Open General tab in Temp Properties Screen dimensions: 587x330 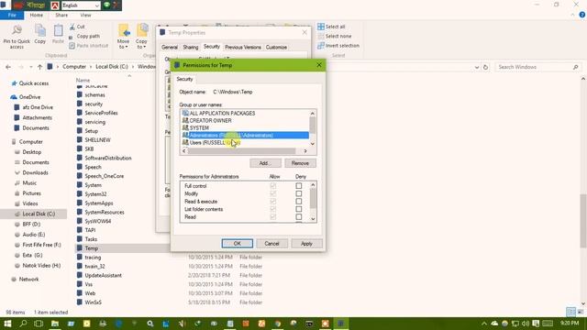tap(170, 48)
